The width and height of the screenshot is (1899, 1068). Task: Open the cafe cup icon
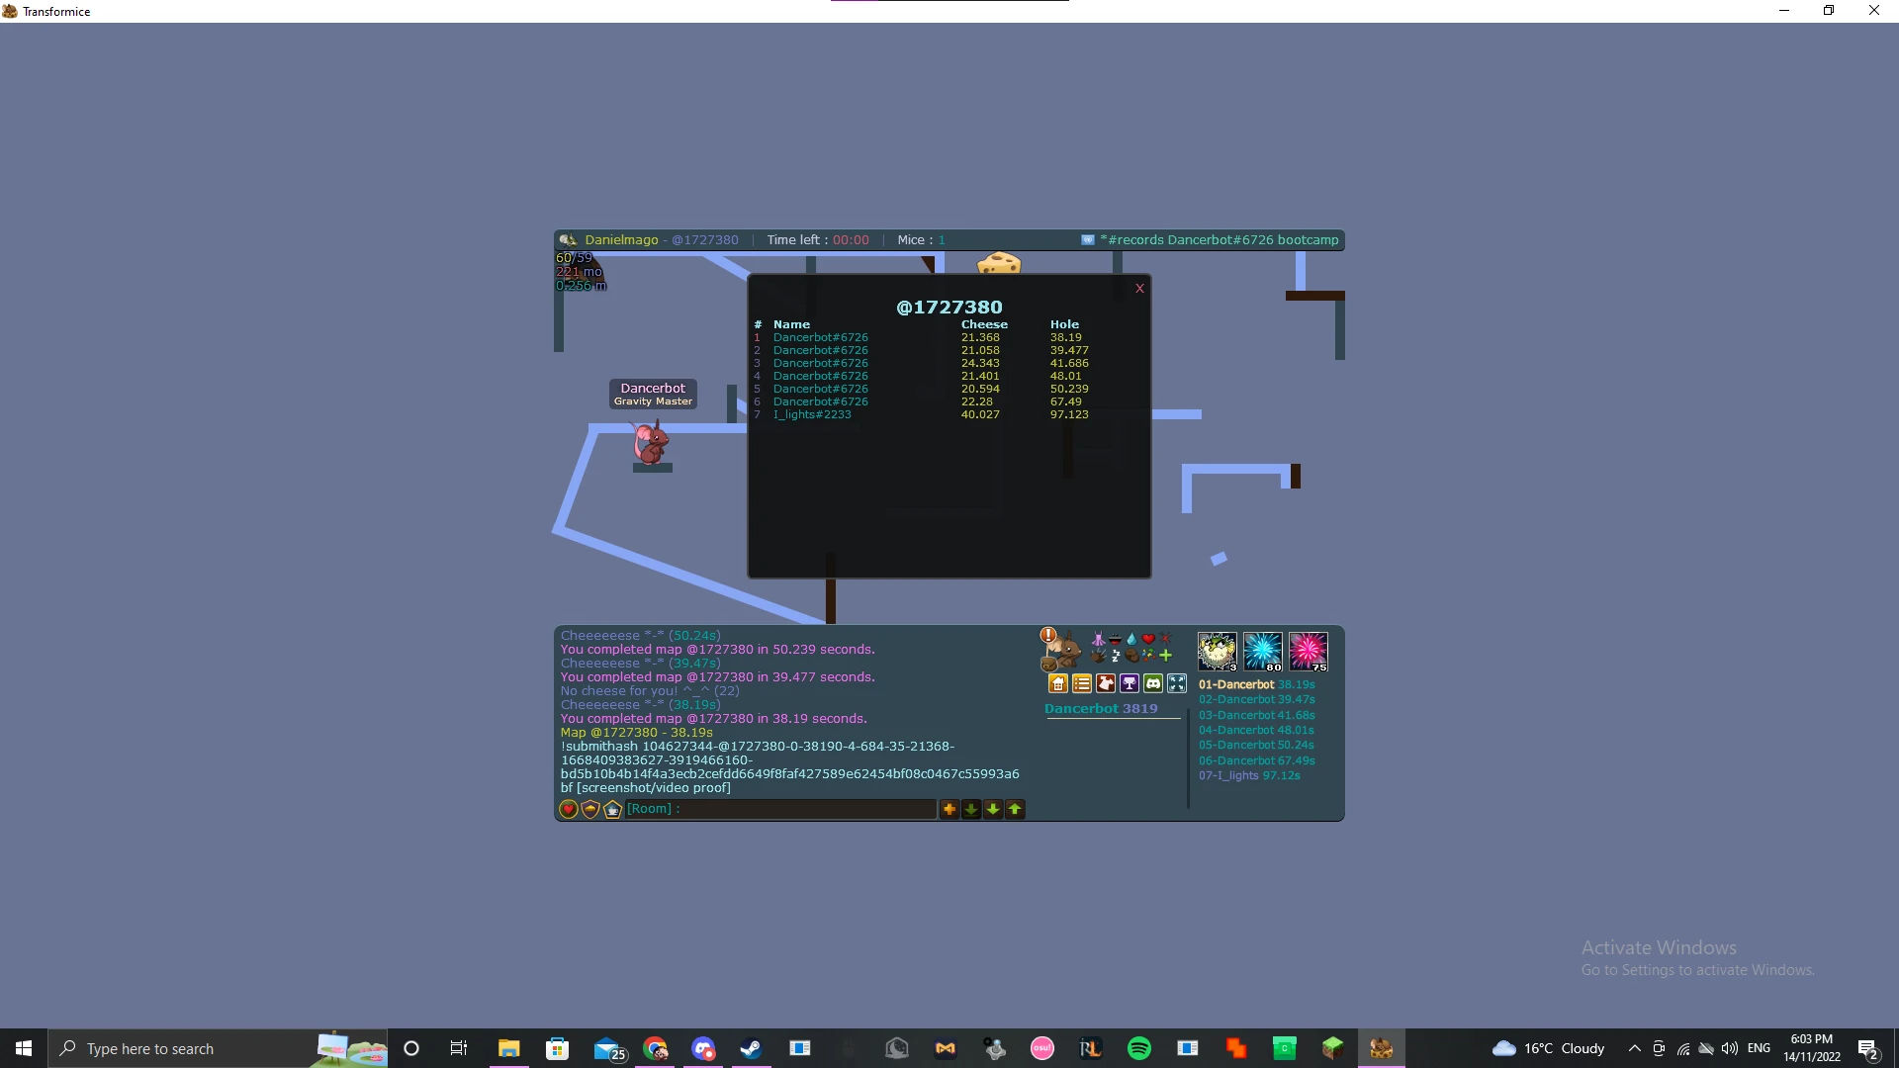612,809
